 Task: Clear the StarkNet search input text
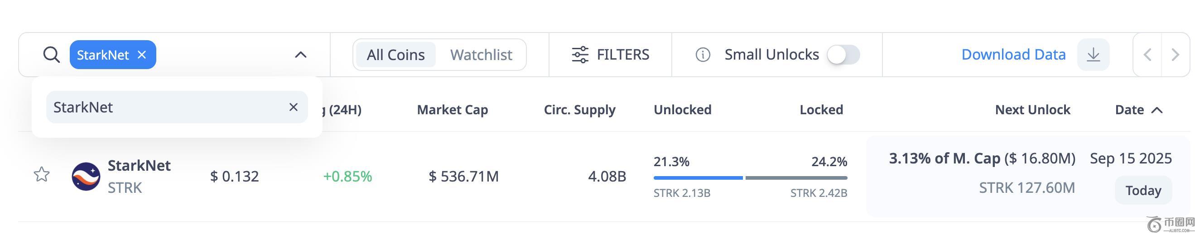[293, 107]
